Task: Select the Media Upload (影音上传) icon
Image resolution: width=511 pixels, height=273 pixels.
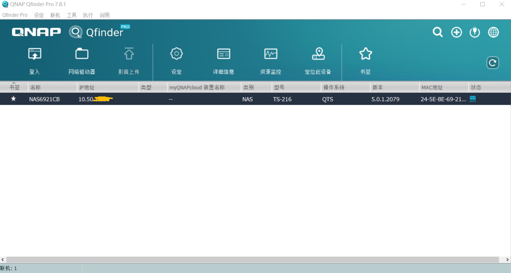Action: (129, 54)
